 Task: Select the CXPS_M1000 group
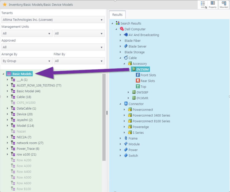point(26,103)
